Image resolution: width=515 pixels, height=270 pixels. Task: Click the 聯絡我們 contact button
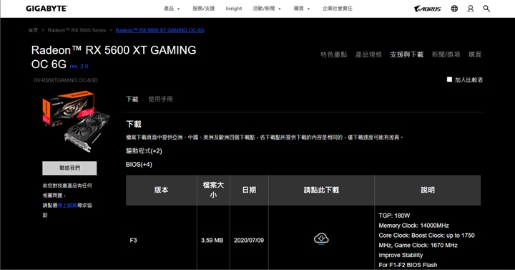coord(69,168)
